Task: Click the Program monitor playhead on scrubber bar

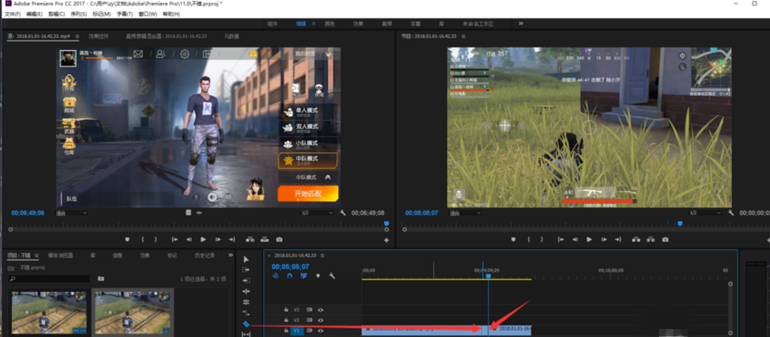Action: 680,223
